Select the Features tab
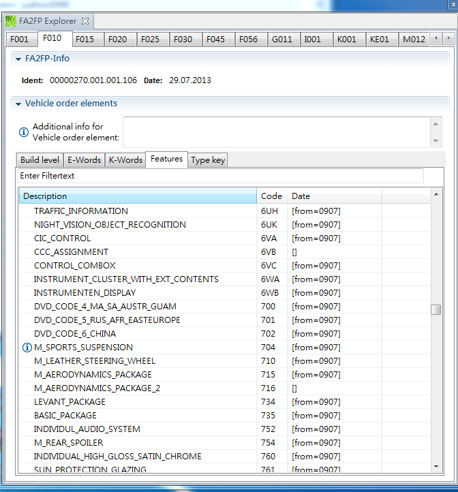Image resolution: width=458 pixels, height=492 pixels. [167, 159]
